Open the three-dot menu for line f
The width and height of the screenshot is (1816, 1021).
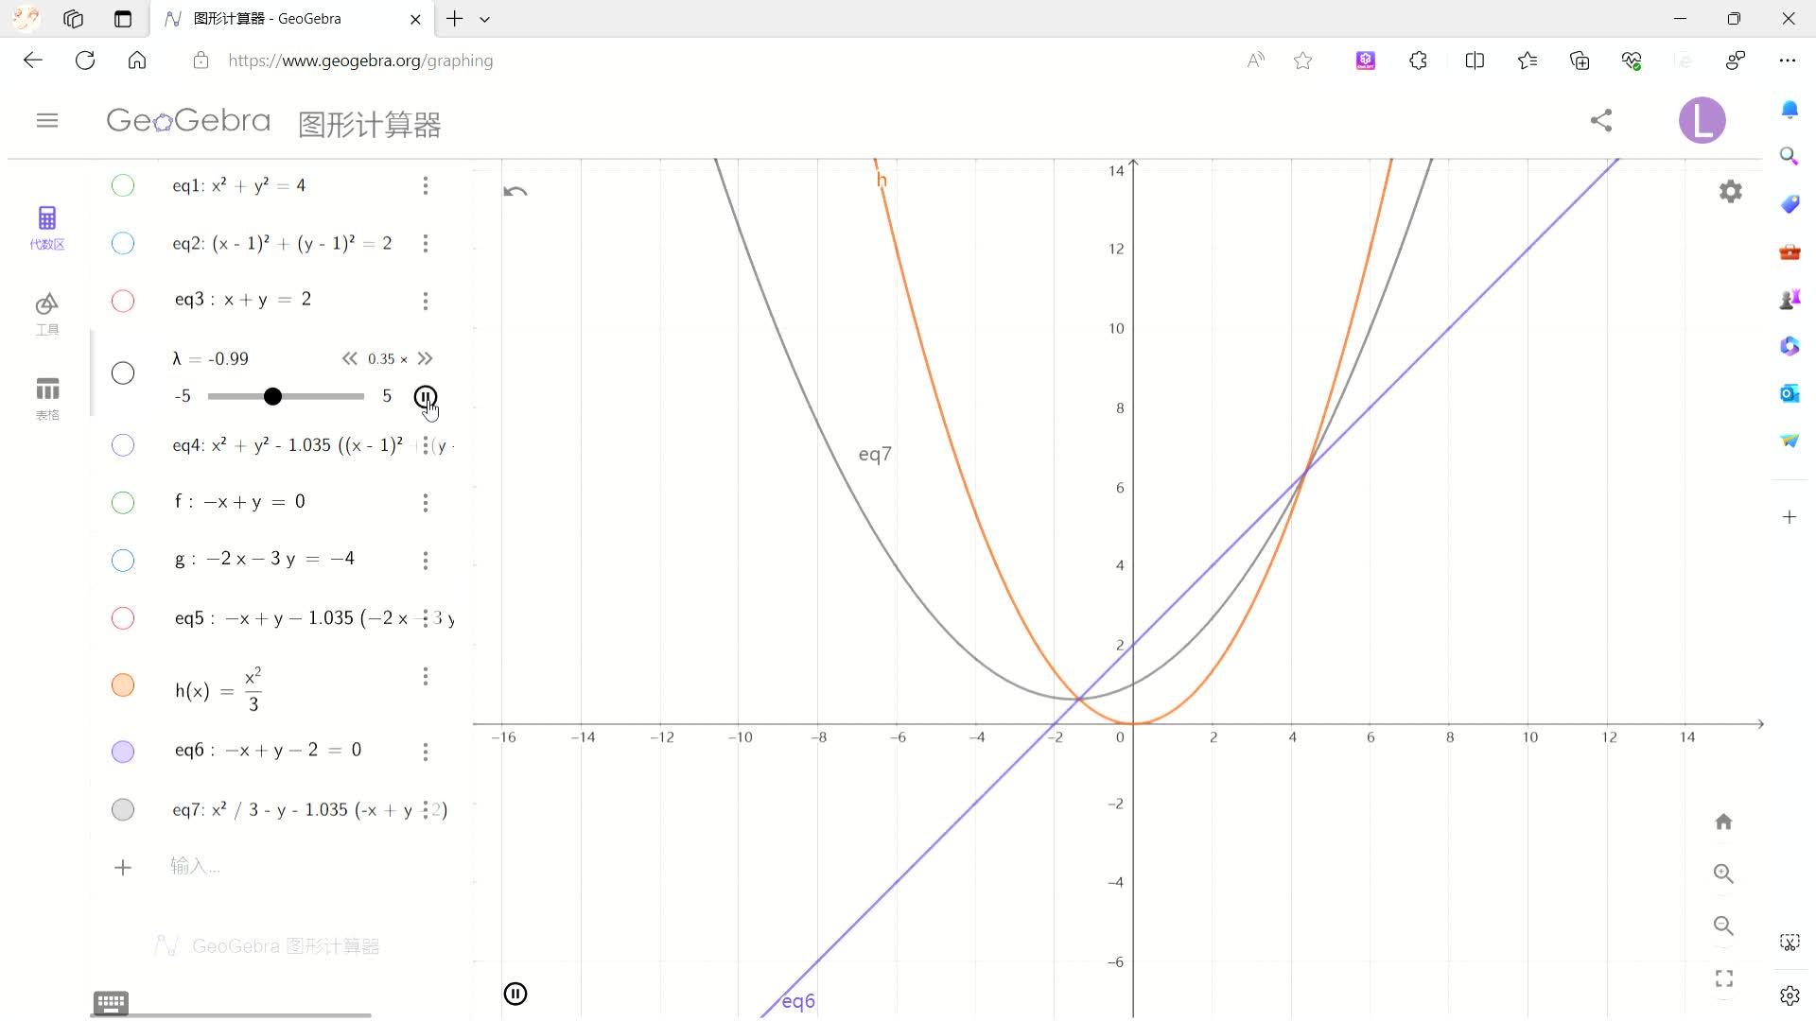click(x=426, y=503)
